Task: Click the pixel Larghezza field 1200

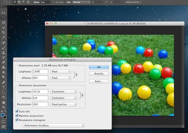Action: 40,71
